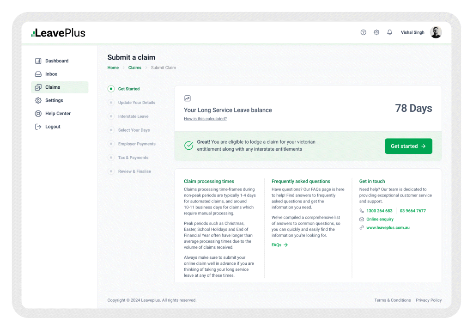This screenshot has width=473, height=330.
Task: Call the 1300 264 683 number link
Action: tap(380, 211)
